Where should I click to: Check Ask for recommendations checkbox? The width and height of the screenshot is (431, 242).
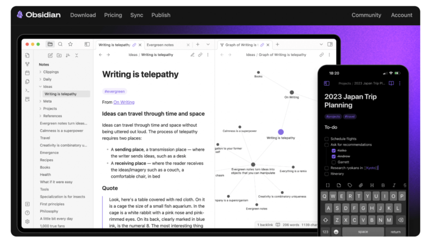click(327, 145)
